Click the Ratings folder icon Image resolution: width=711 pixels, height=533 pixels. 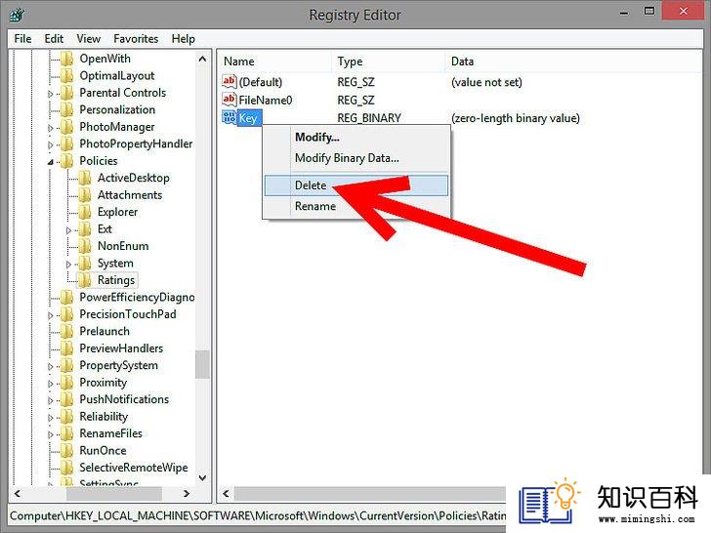coord(85,280)
